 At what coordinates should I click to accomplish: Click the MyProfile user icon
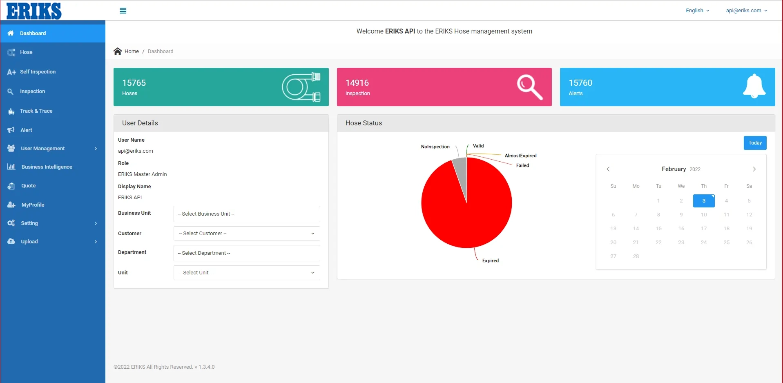point(11,205)
